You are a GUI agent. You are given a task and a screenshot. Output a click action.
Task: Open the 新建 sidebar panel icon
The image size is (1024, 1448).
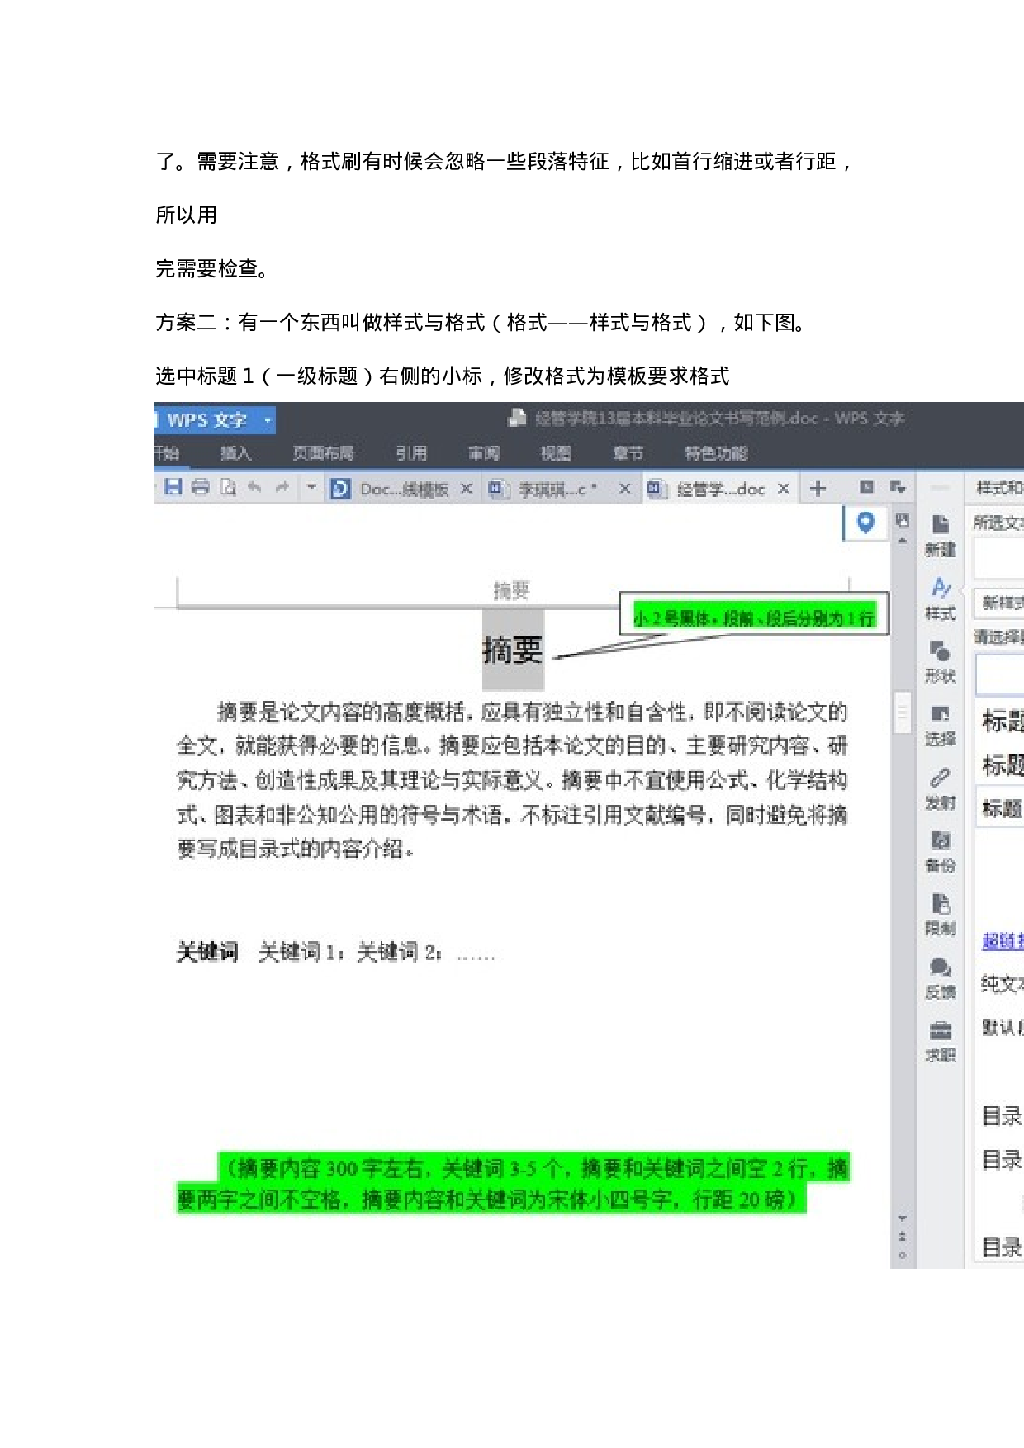(x=940, y=536)
